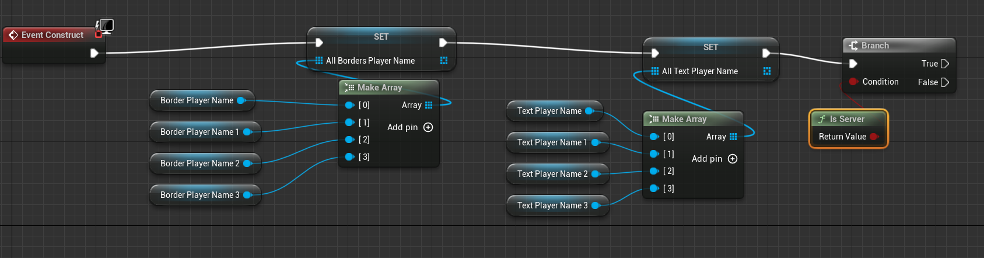984x258 pixels.
Task: Click pin [3] on the left Make Array node
Action: (349, 157)
